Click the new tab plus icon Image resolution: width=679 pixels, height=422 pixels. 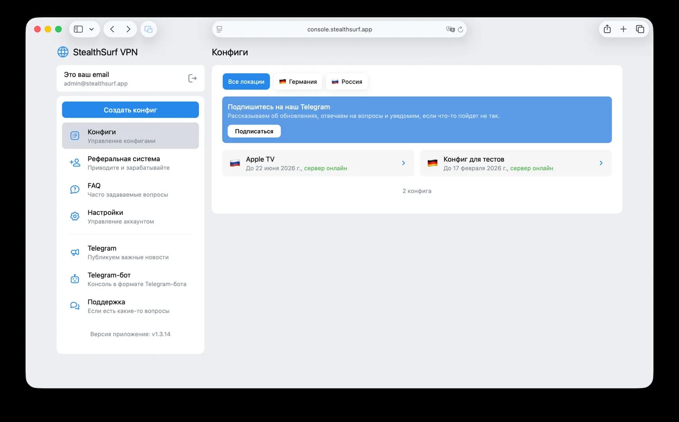[623, 29]
